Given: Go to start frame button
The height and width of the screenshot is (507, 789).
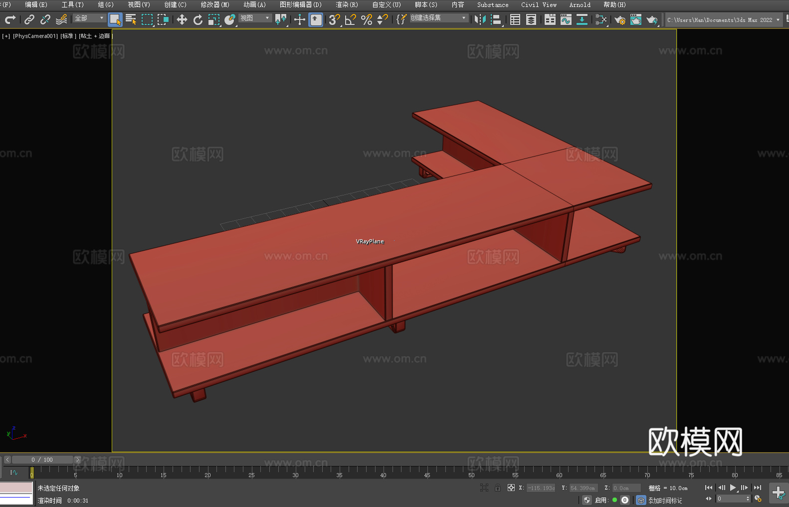Looking at the screenshot, I should [708, 488].
